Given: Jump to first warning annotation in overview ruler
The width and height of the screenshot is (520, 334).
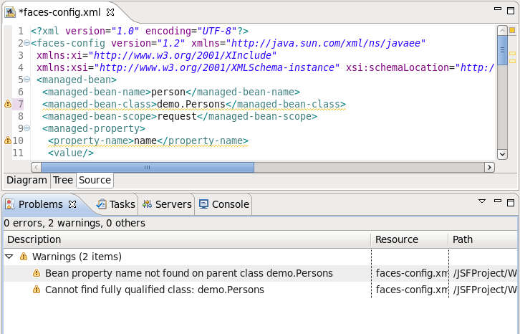Looking at the screenshot, I should 512,54.
